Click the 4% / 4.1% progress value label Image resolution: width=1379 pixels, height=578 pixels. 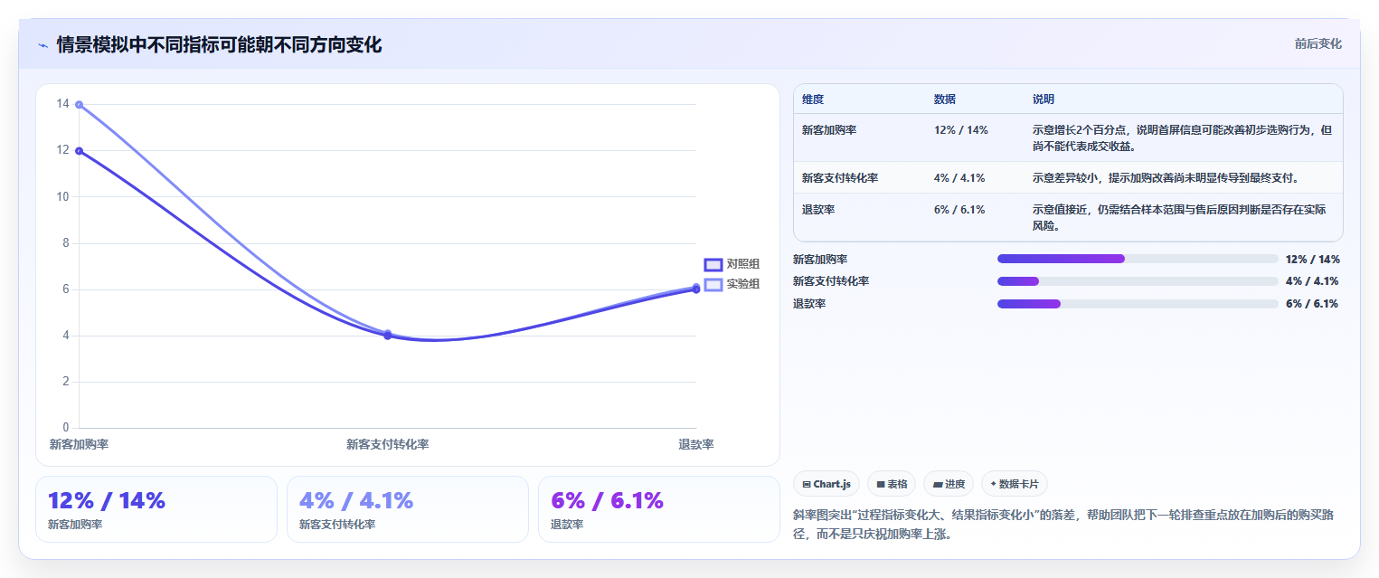coord(1312,281)
